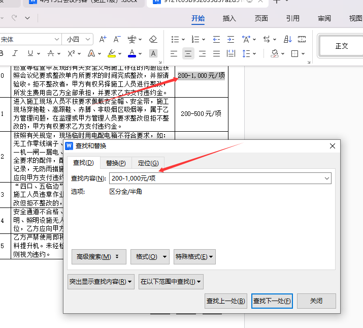Open quick access toolbar customize chevron
363x328 pixels.
click(27, 18)
